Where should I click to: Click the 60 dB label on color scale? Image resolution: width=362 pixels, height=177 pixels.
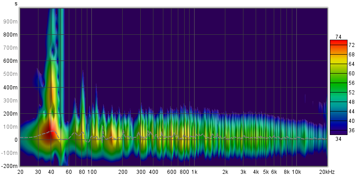tap(352, 74)
